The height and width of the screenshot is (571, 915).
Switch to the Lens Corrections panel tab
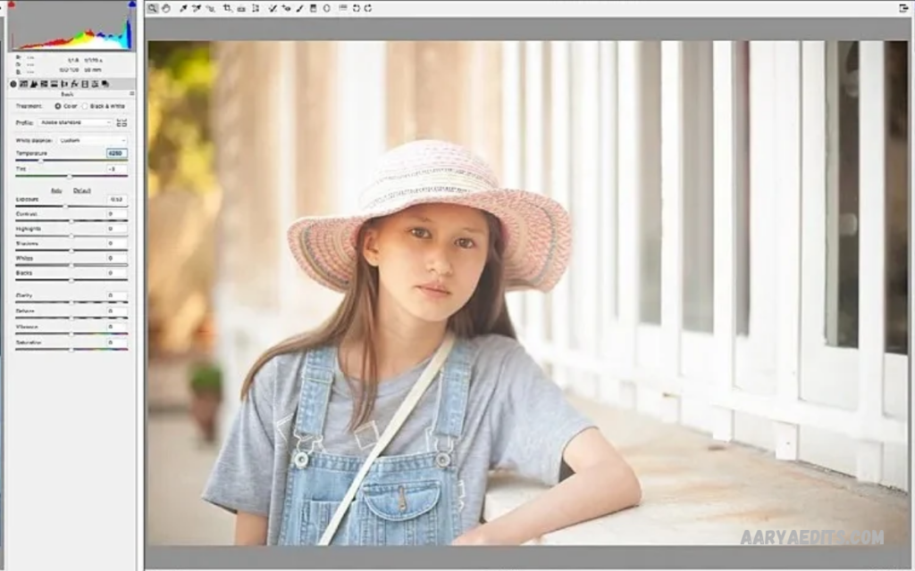coord(64,85)
